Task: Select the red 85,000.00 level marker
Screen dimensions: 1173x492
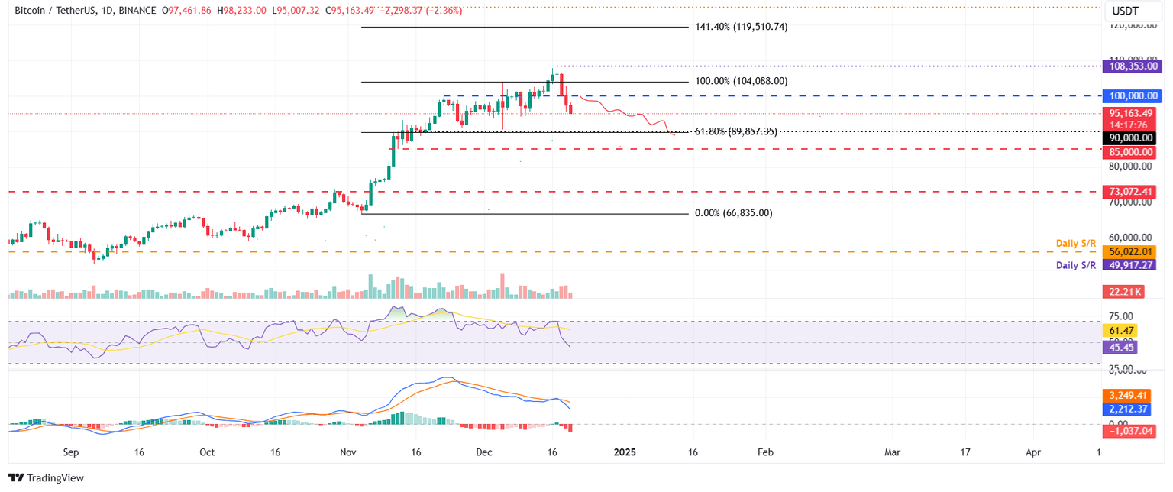Action: pos(1131,152)
